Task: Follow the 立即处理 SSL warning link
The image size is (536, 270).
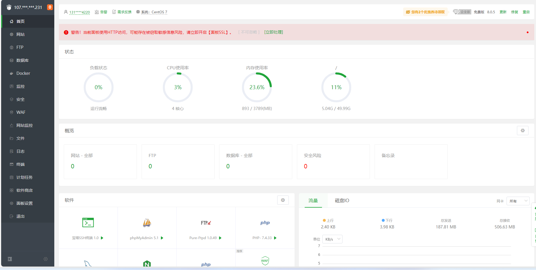Action: [x=273, y=32]
